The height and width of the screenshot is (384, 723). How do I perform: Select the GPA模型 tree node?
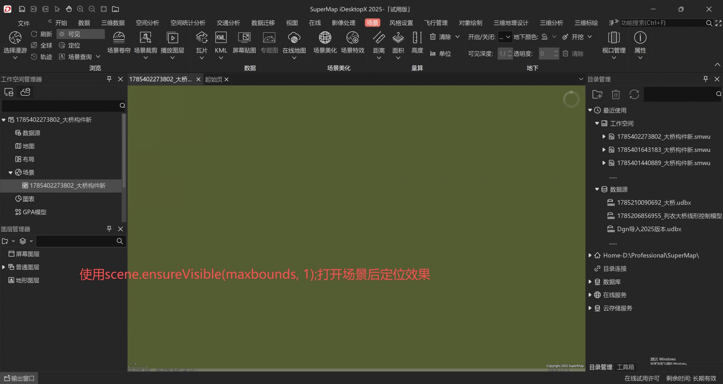click(x=30, y=212)
